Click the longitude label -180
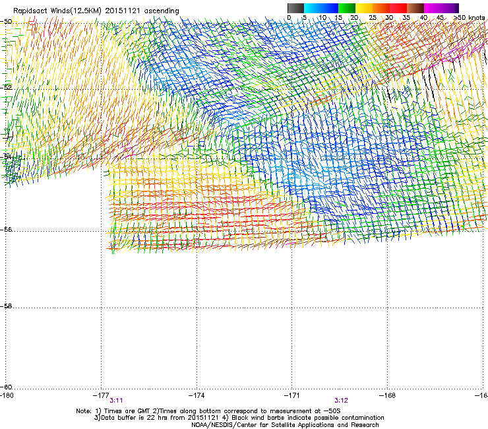This screenshot has width=488, height=429. [x=7, y=395]
